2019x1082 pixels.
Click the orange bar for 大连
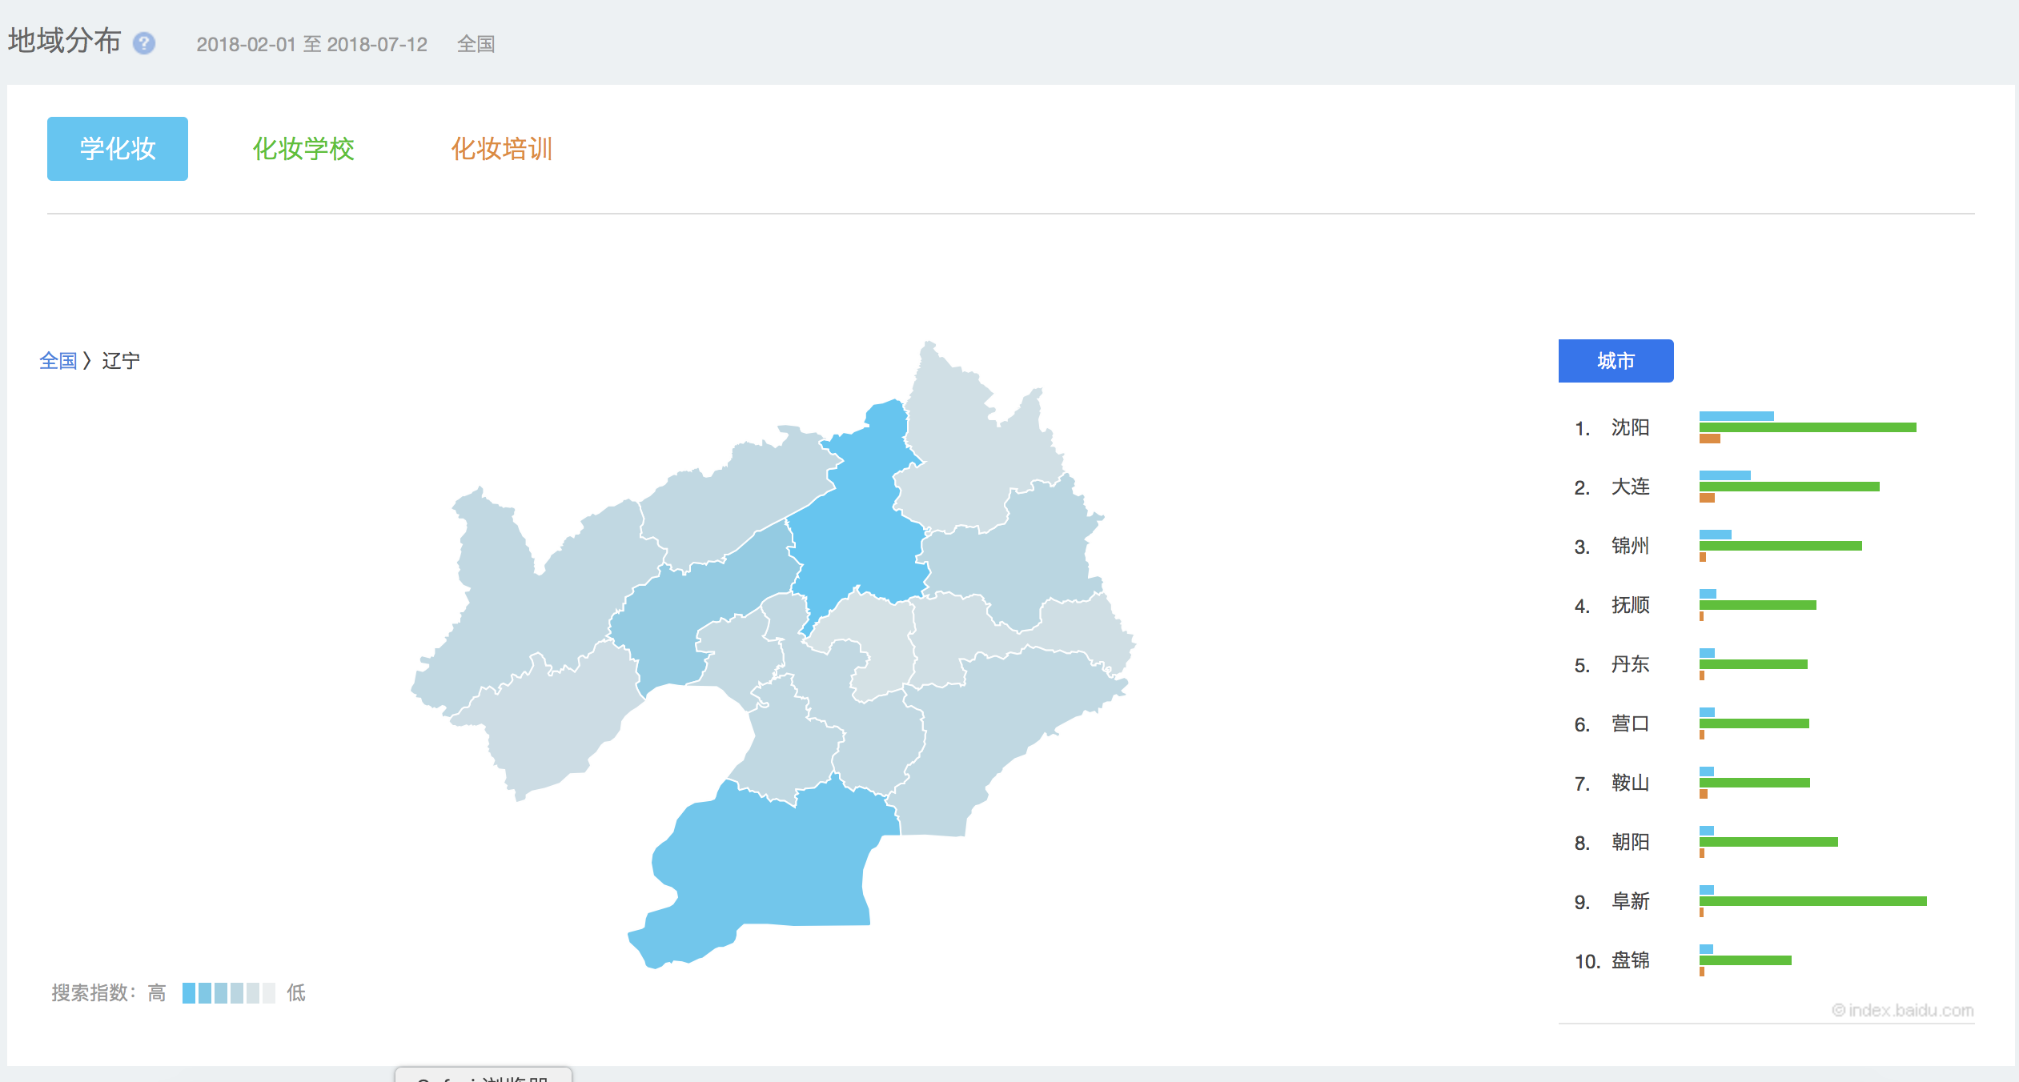(x=1707, y=498)
